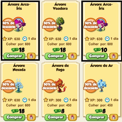
Task: Select the Árvore de Fogo flame tree image
Action: (61, 86)
